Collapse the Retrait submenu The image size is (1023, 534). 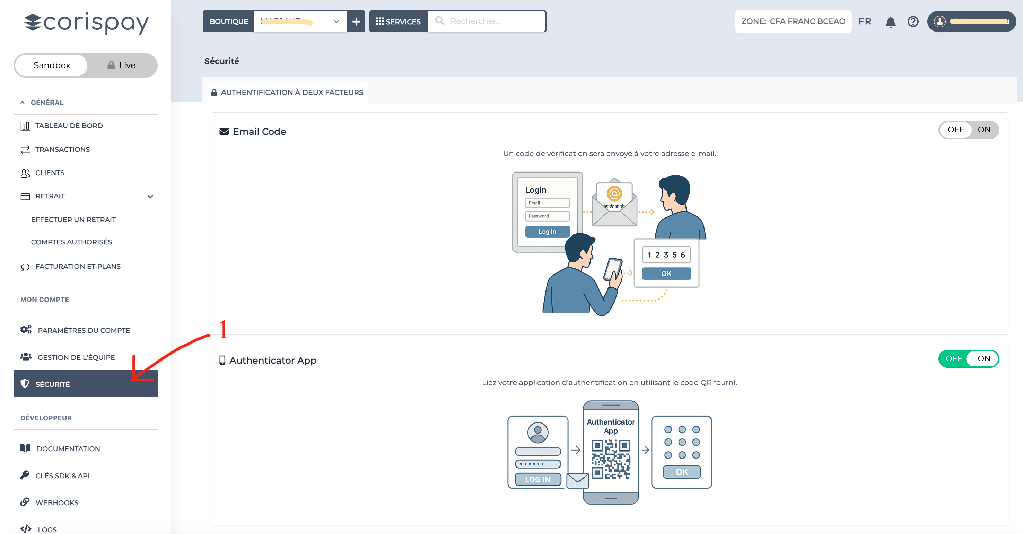point(150,196)
